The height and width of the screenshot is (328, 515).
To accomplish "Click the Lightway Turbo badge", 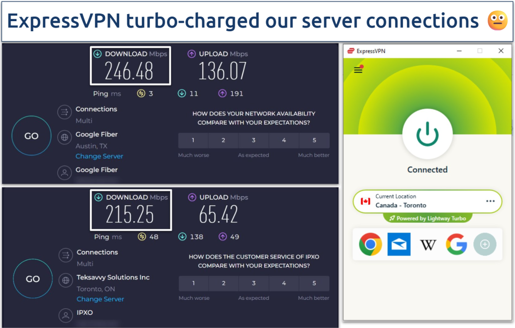I will click(427, 218).
